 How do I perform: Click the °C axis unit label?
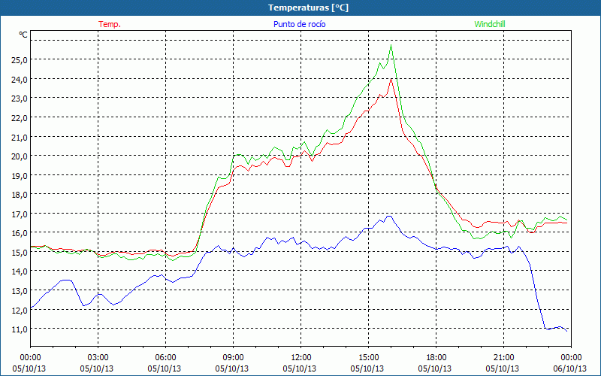[x=23, y=35]
